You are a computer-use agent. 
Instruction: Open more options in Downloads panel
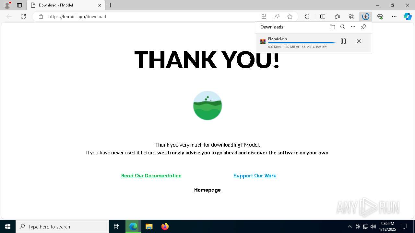pos(353,27)
